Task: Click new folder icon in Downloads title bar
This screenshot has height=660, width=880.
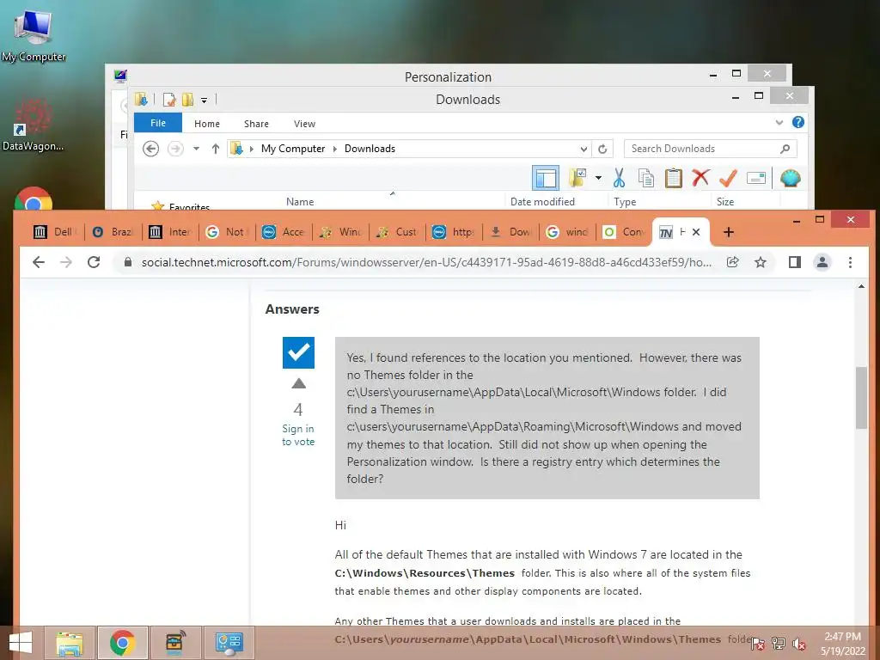Action: [188, 100]
